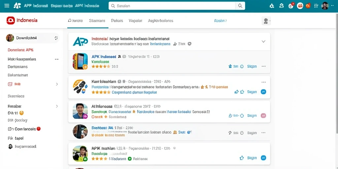The image size is (338, 169).
Task: Open the Aspkenbelones tab
Action: click(x=161, y=21)
